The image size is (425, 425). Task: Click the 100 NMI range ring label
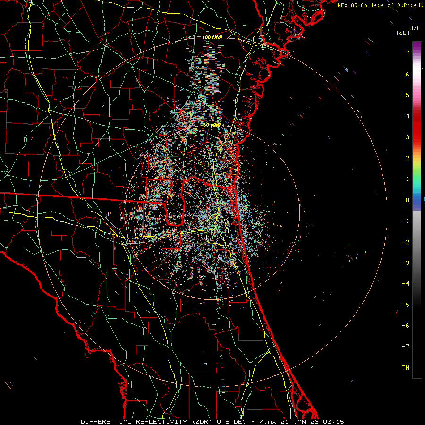pos(212,37)
